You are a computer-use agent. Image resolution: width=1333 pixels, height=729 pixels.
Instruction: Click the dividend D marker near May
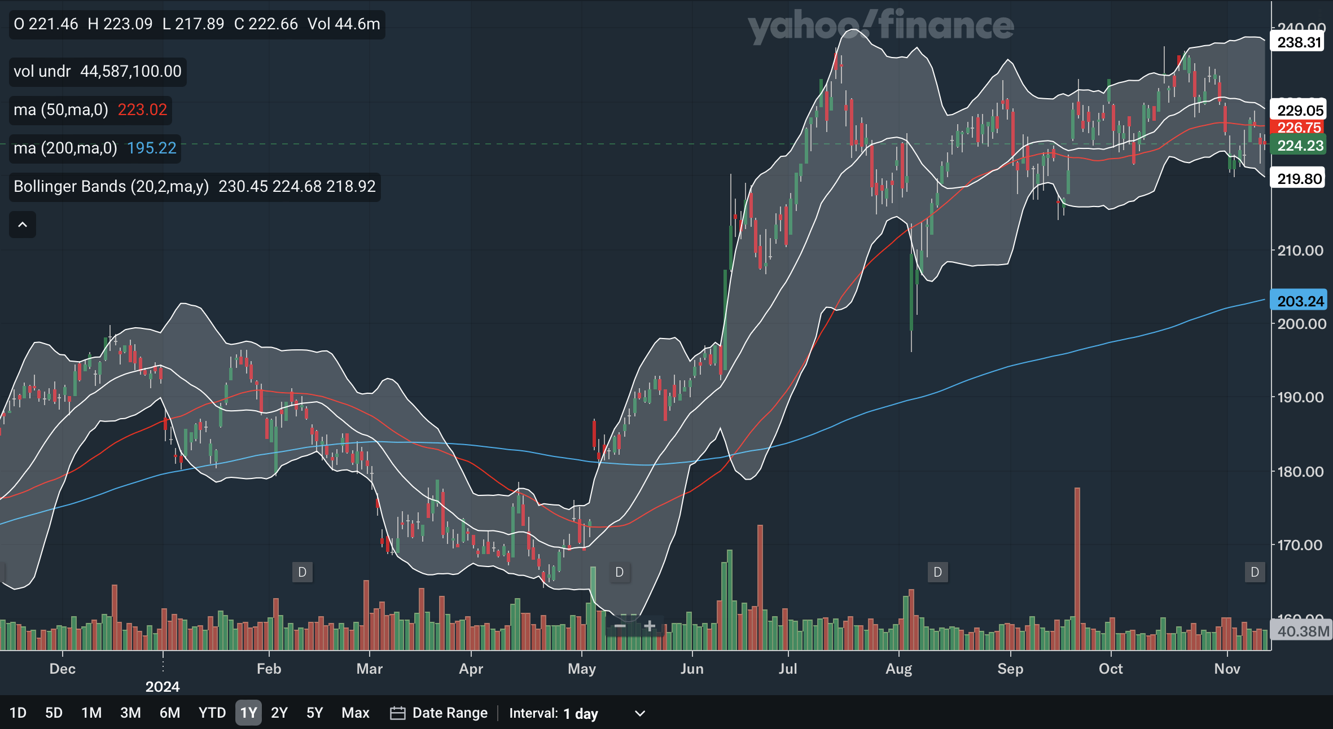point(619,572)
